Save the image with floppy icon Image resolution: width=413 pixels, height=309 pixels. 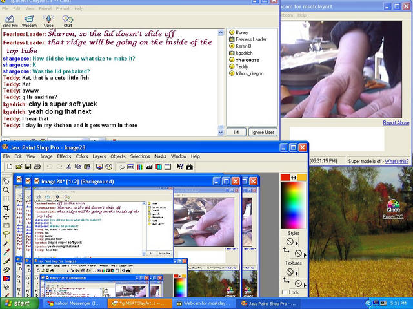(28, 167)
